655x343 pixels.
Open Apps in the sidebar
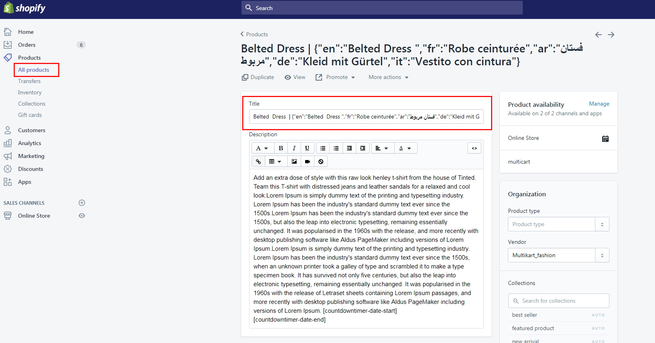[25, 182]
